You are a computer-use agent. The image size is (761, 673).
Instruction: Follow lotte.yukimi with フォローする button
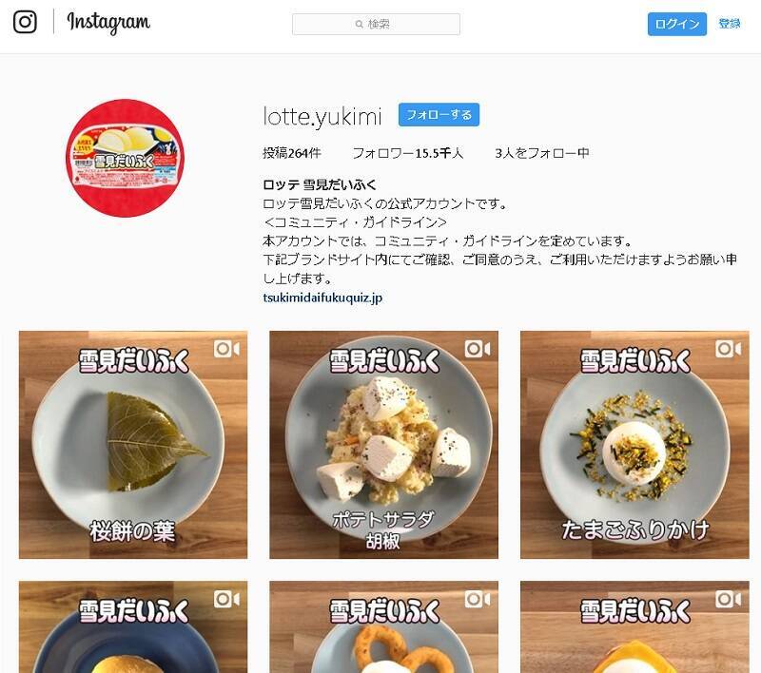coord(439,115)
